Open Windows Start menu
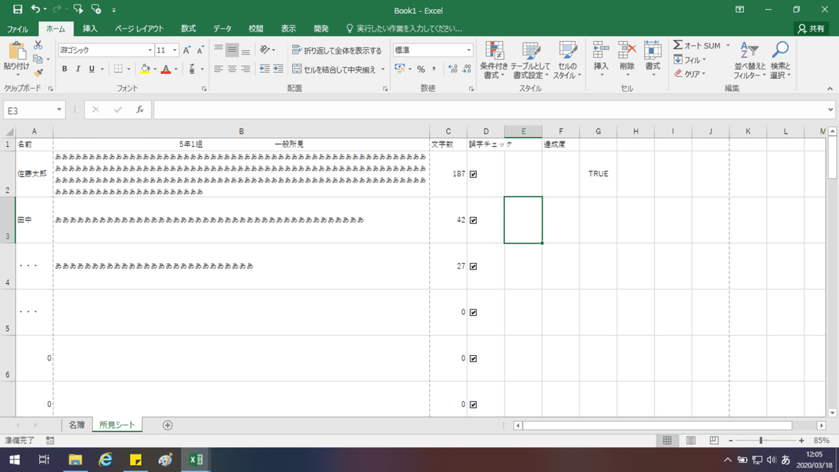Image resolution: width=839 pixels, height=472 pixels. click(13, 459)
